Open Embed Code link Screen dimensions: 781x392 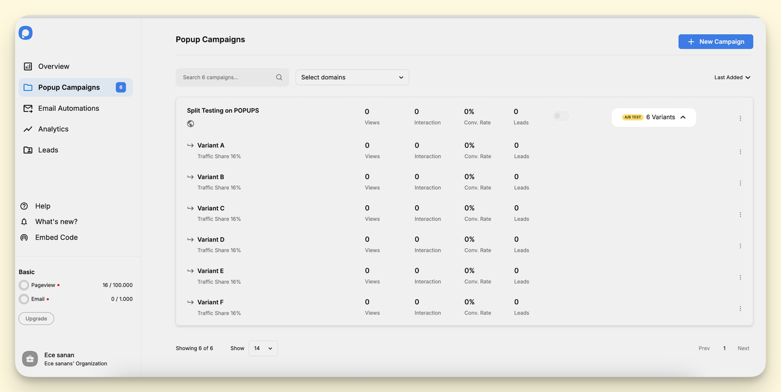pyautogui.click(x=56, y=238)
